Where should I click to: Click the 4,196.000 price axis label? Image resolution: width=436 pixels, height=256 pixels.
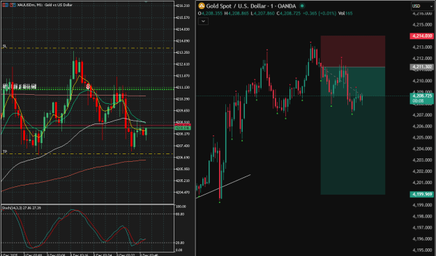pyautogui.click(x=422, y=239)
